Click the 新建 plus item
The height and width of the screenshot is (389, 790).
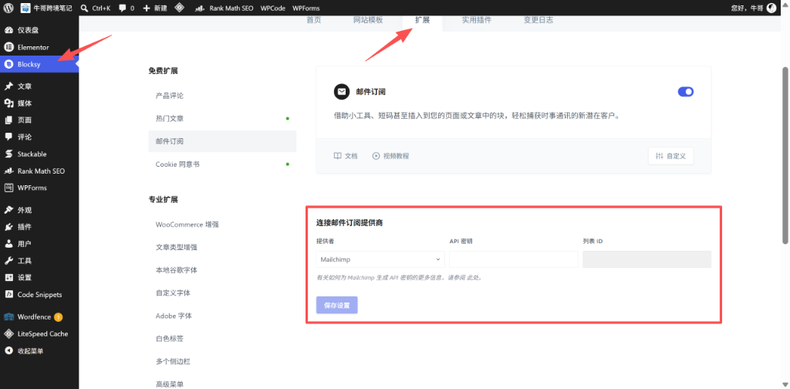pos(156,8)
